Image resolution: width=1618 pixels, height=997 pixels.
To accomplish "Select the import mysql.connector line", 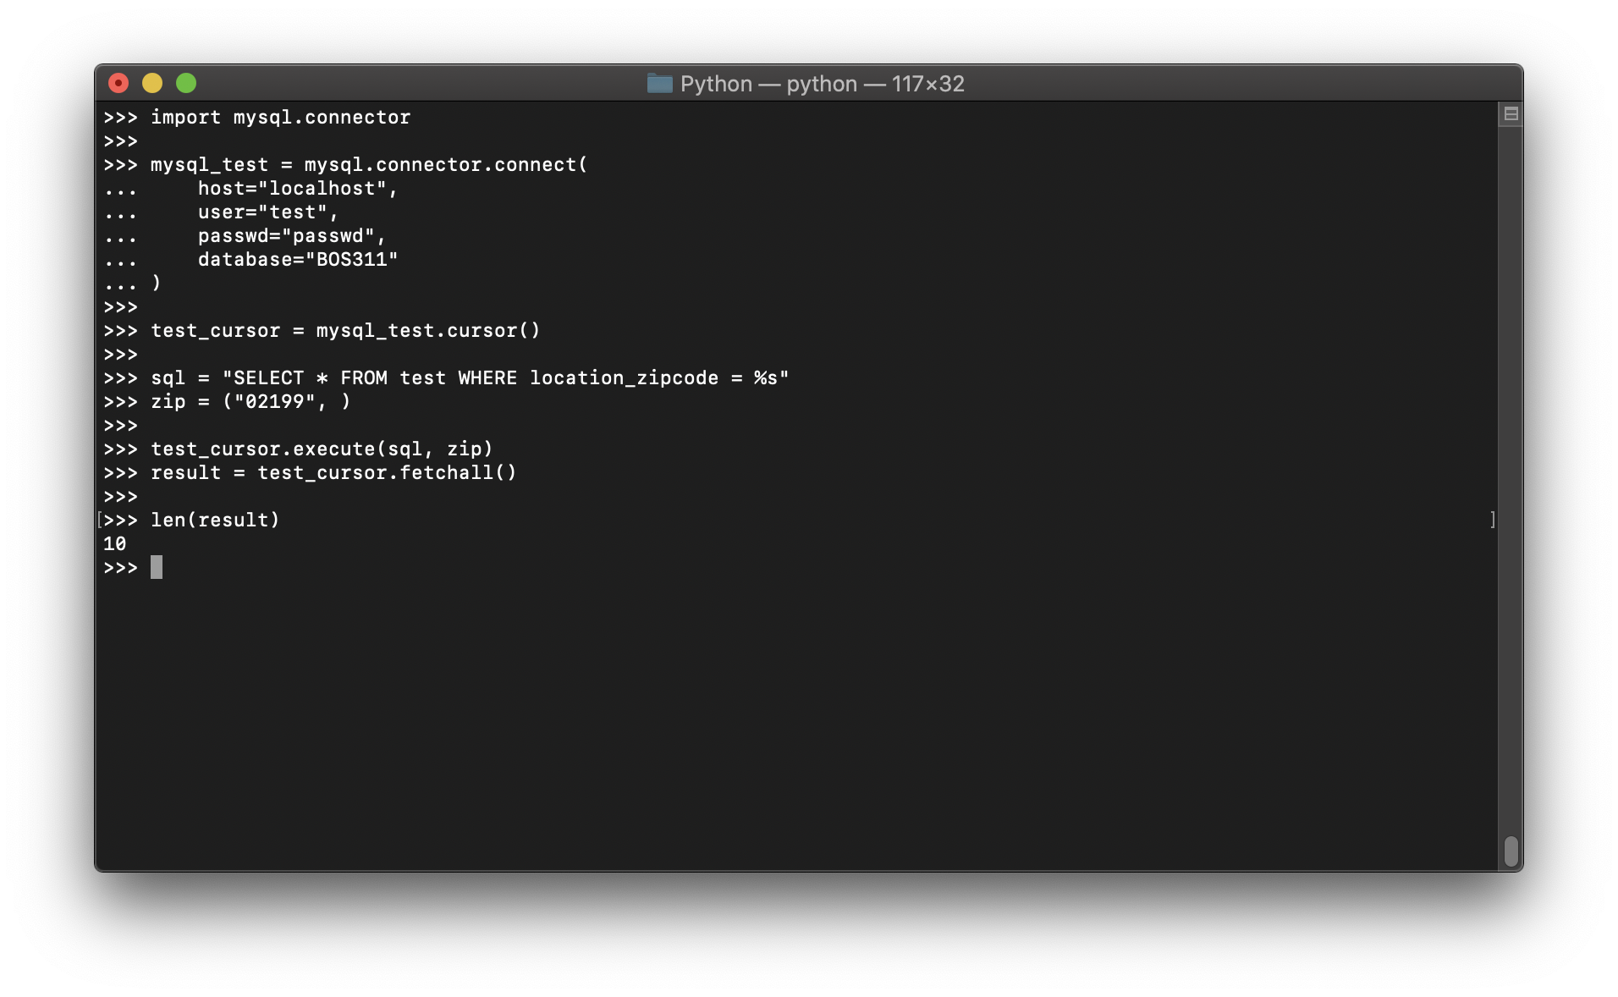I will 279,118.
